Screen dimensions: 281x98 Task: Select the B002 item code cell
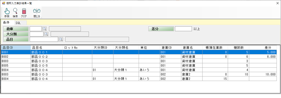click(x=16, y=57)
